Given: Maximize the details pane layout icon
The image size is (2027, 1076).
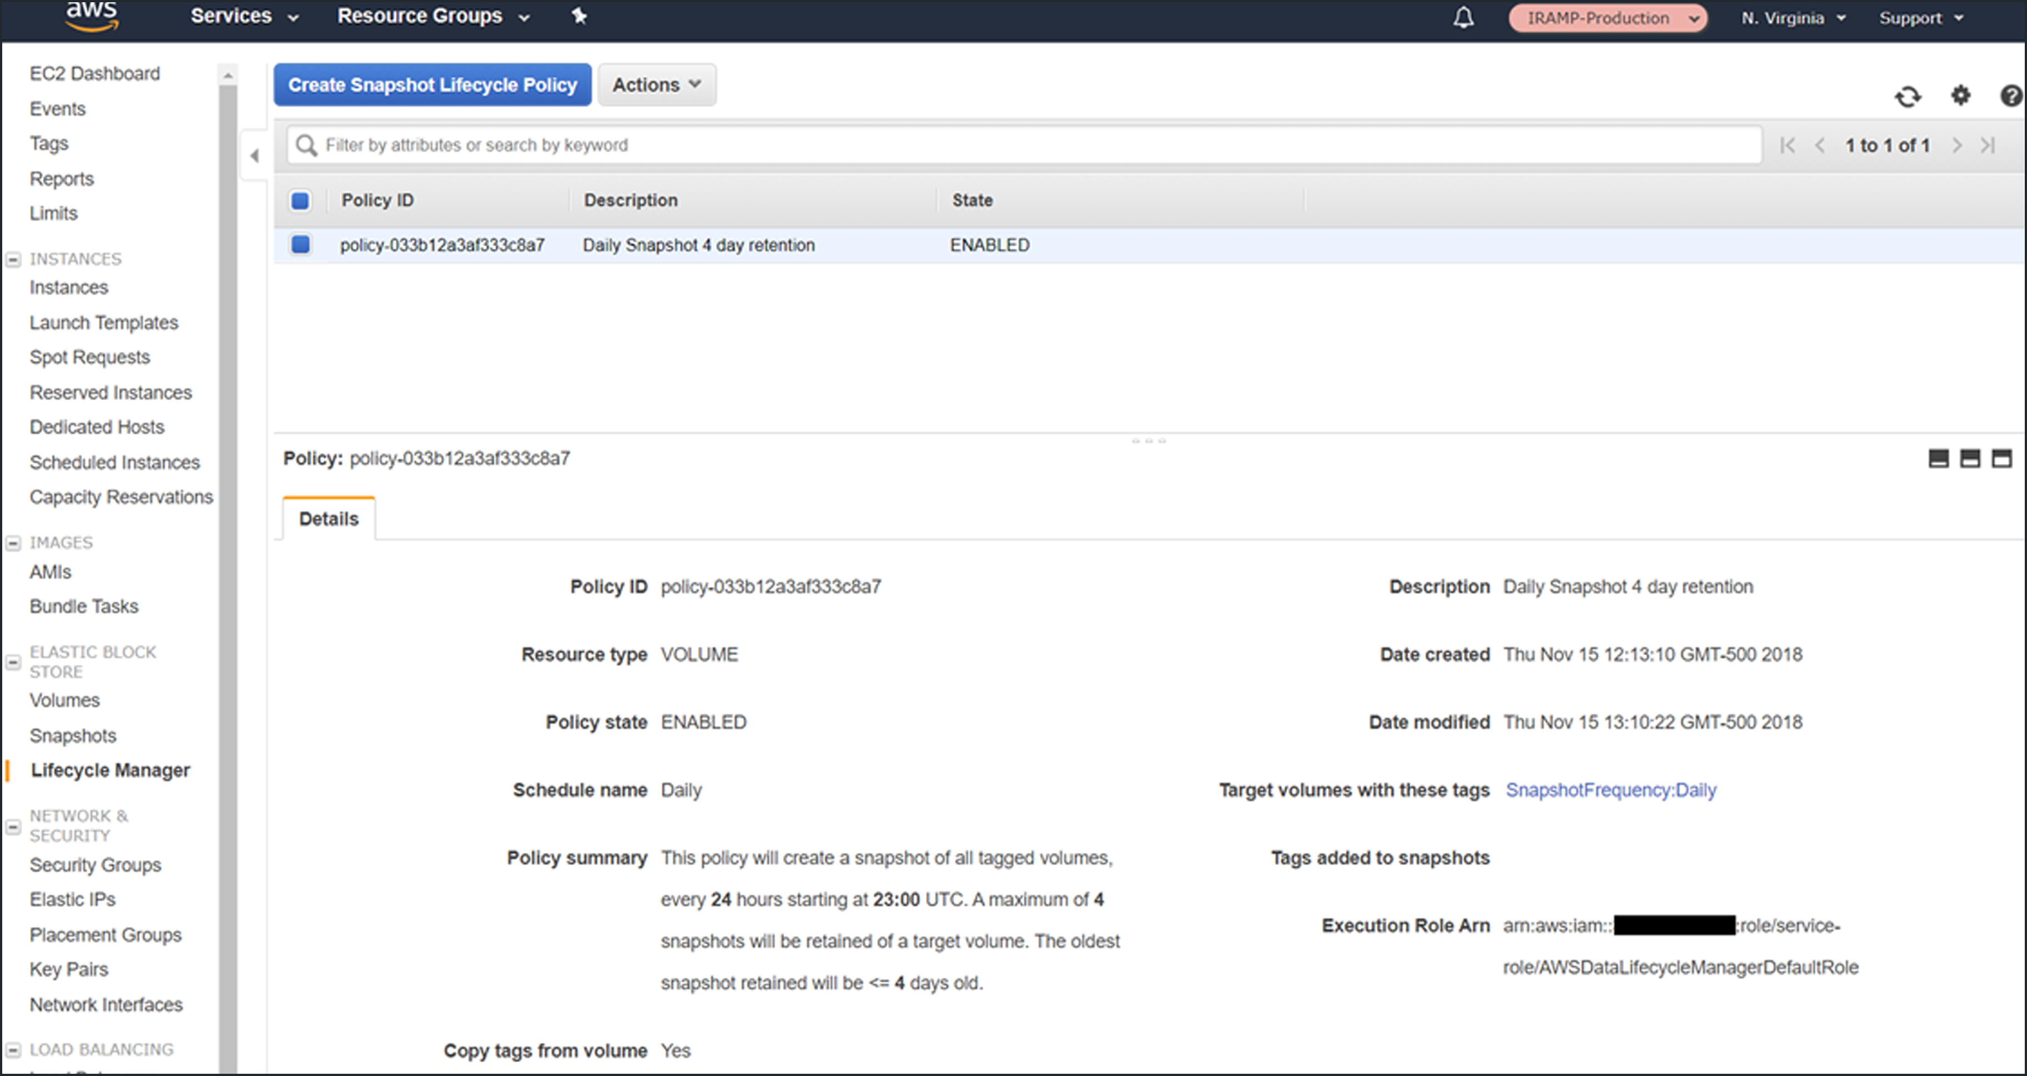Looking at the screenshot, I should pyautogui.click(x=2001, y=458).
